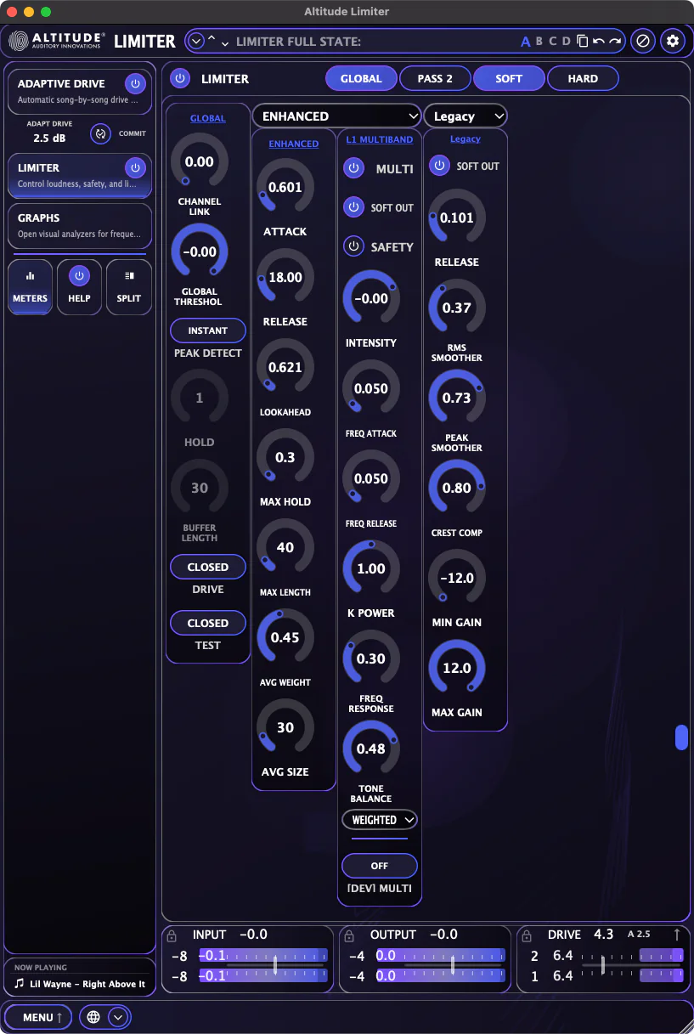Redo the last change
694x1034 pixels.
coord(615,41)
